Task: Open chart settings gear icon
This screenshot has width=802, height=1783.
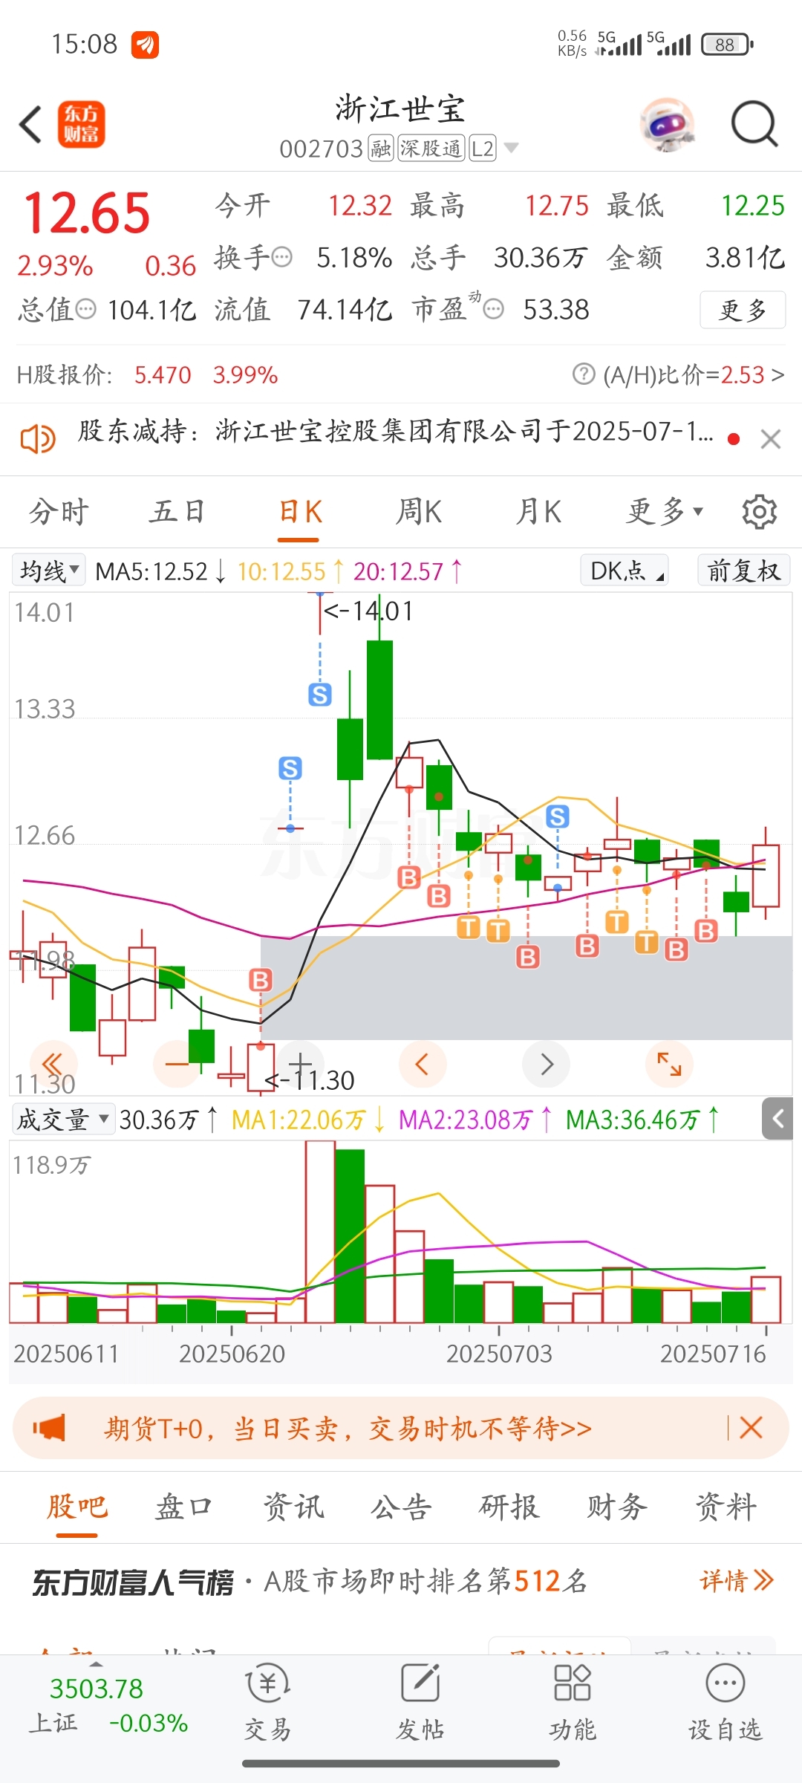Action: coord(759,512)
